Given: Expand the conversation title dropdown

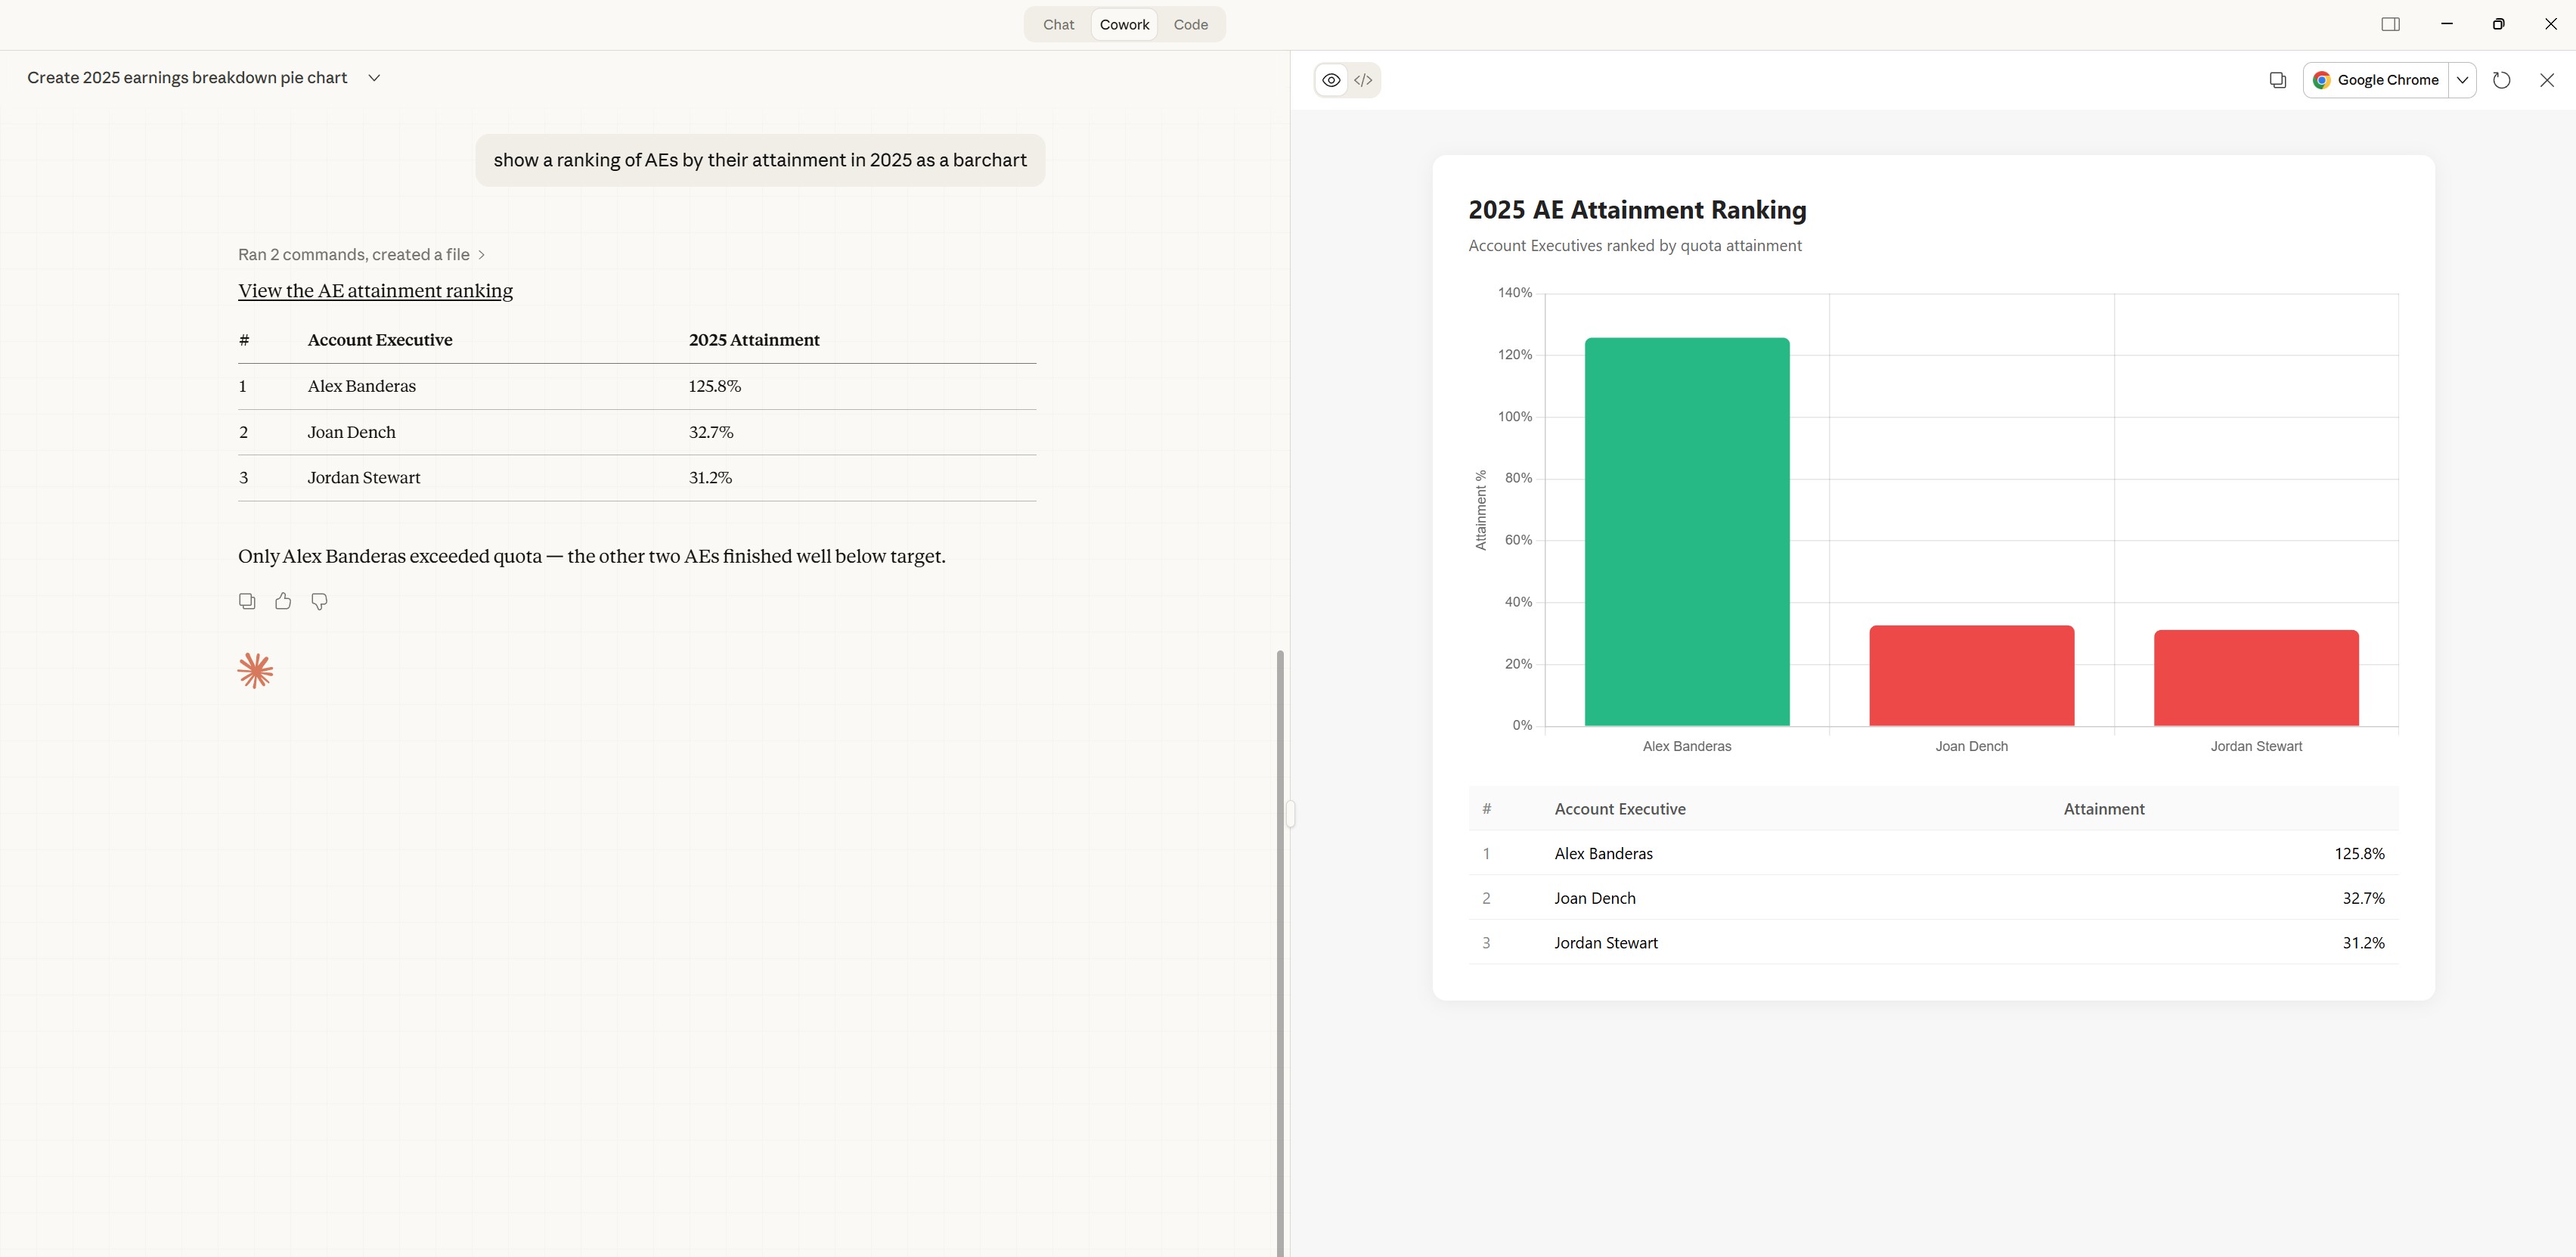Looking at the screenshot, I should [x=374, y=78].
